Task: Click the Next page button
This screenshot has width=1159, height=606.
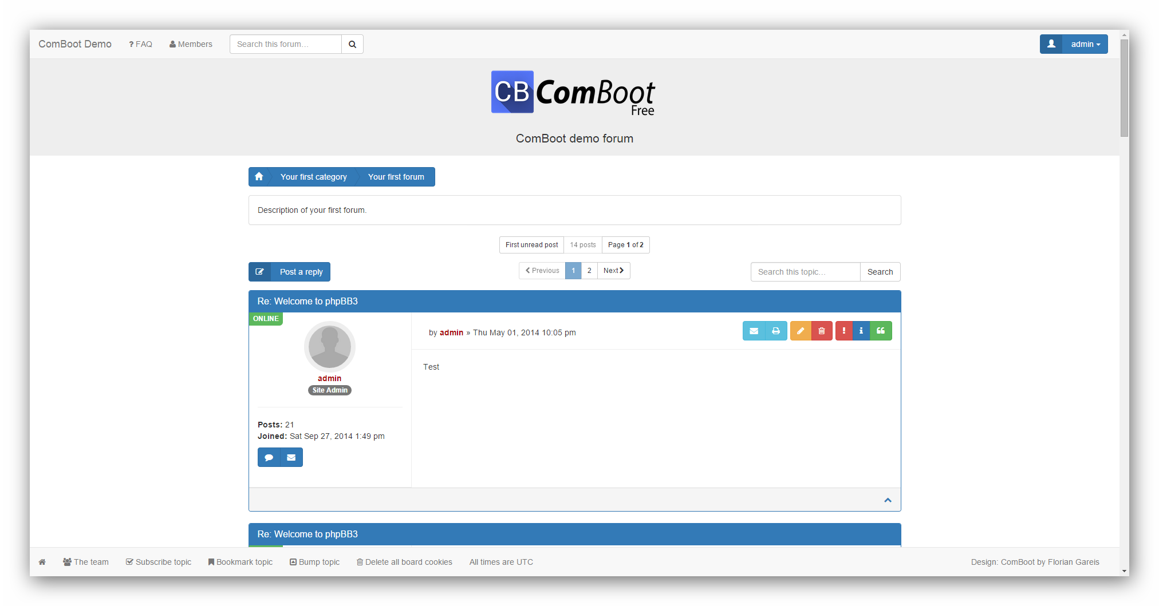Action: [x=613, y=271]
